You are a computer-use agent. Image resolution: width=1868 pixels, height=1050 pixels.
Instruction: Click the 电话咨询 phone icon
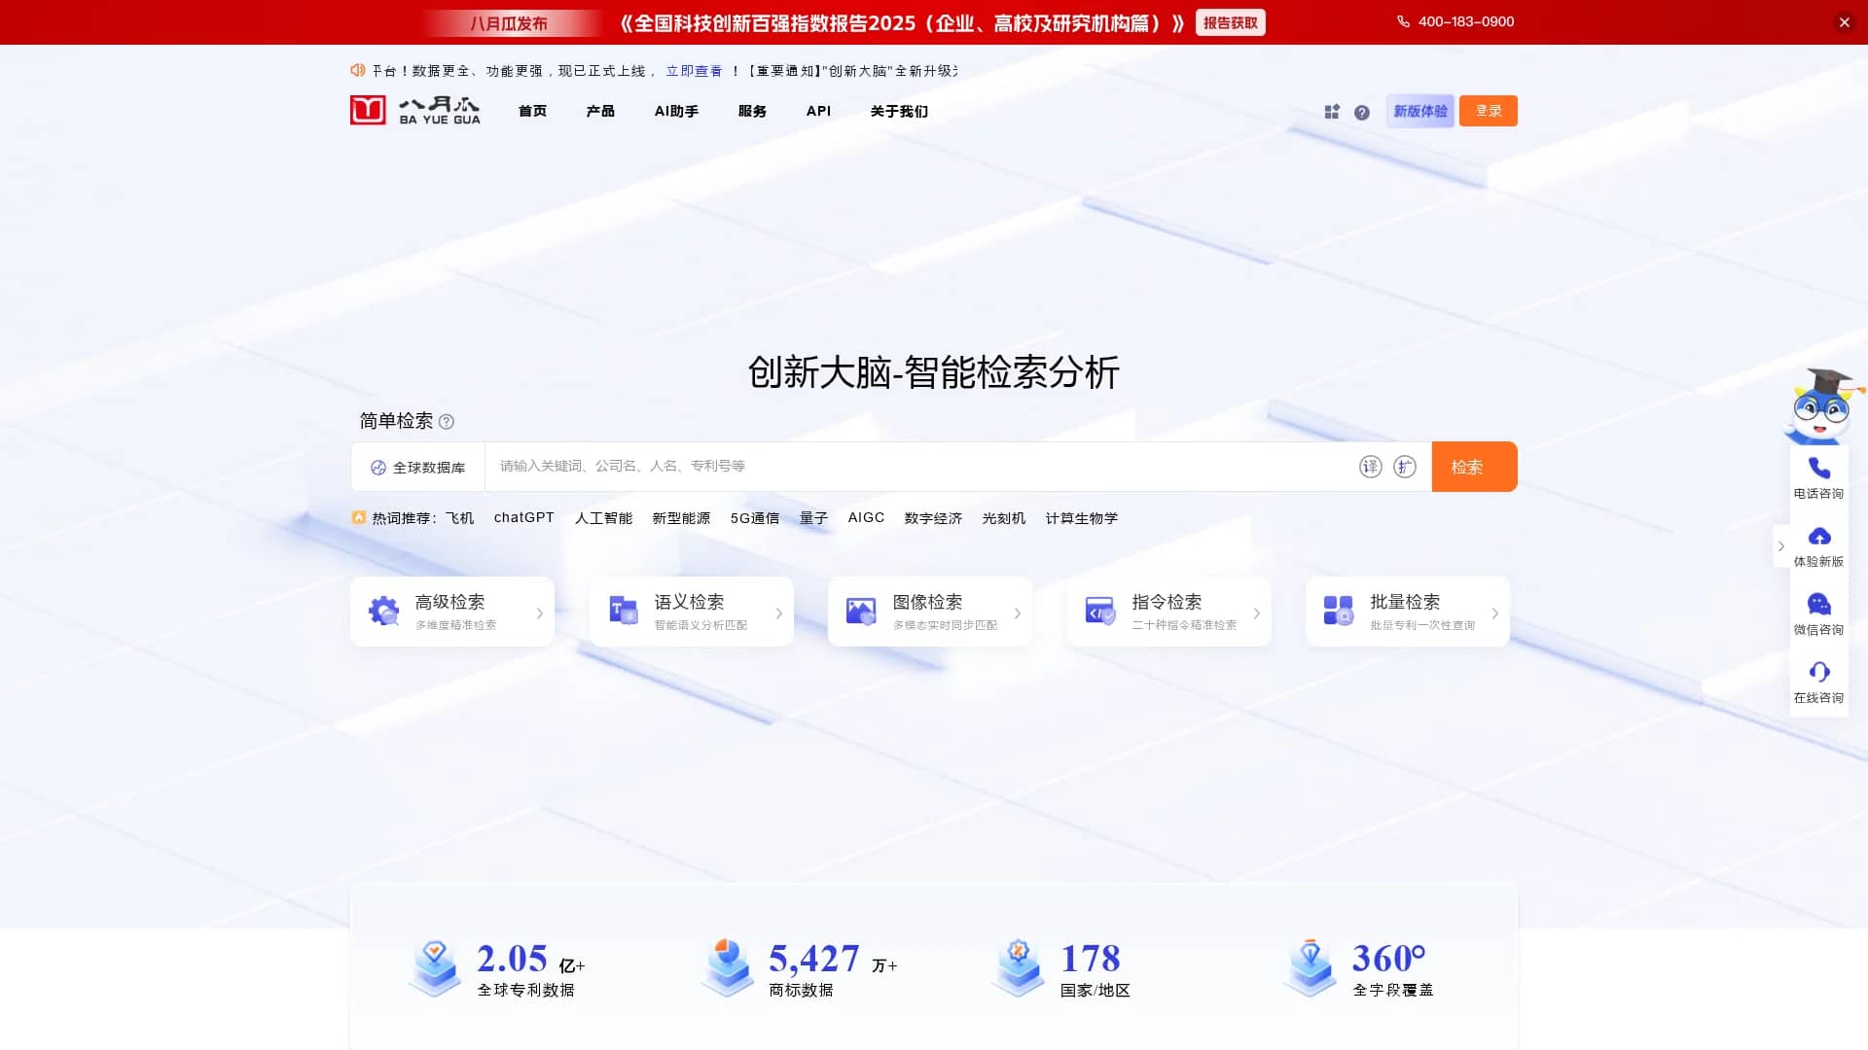click(x=1819, y=469)
